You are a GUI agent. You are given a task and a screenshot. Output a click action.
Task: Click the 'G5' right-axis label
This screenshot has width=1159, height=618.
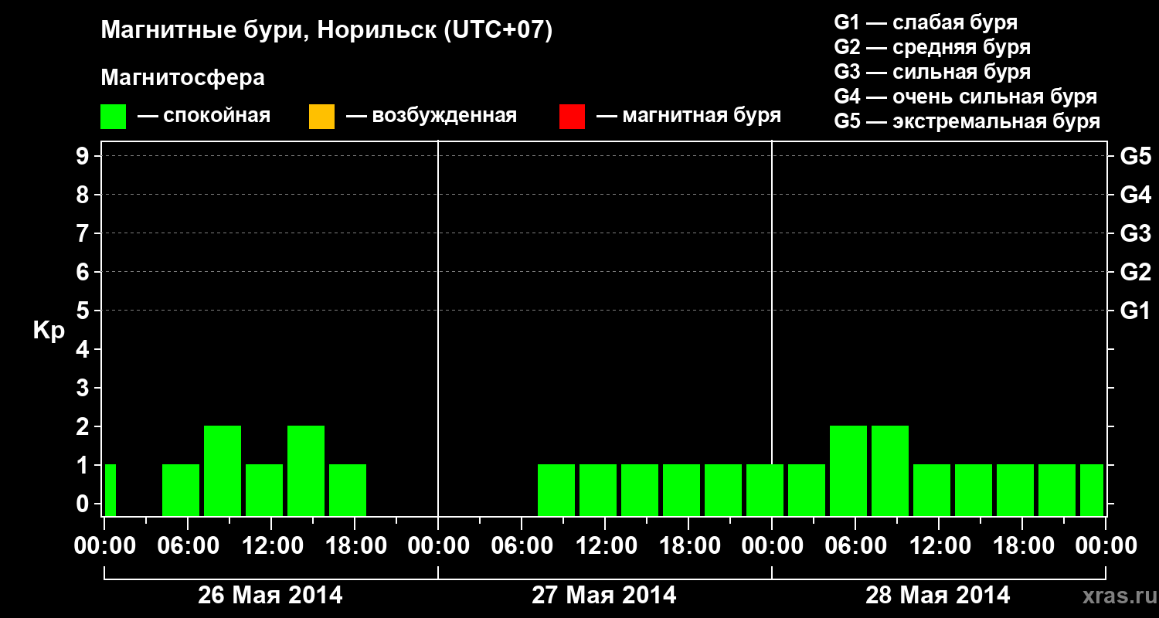tap(1136, 156)
